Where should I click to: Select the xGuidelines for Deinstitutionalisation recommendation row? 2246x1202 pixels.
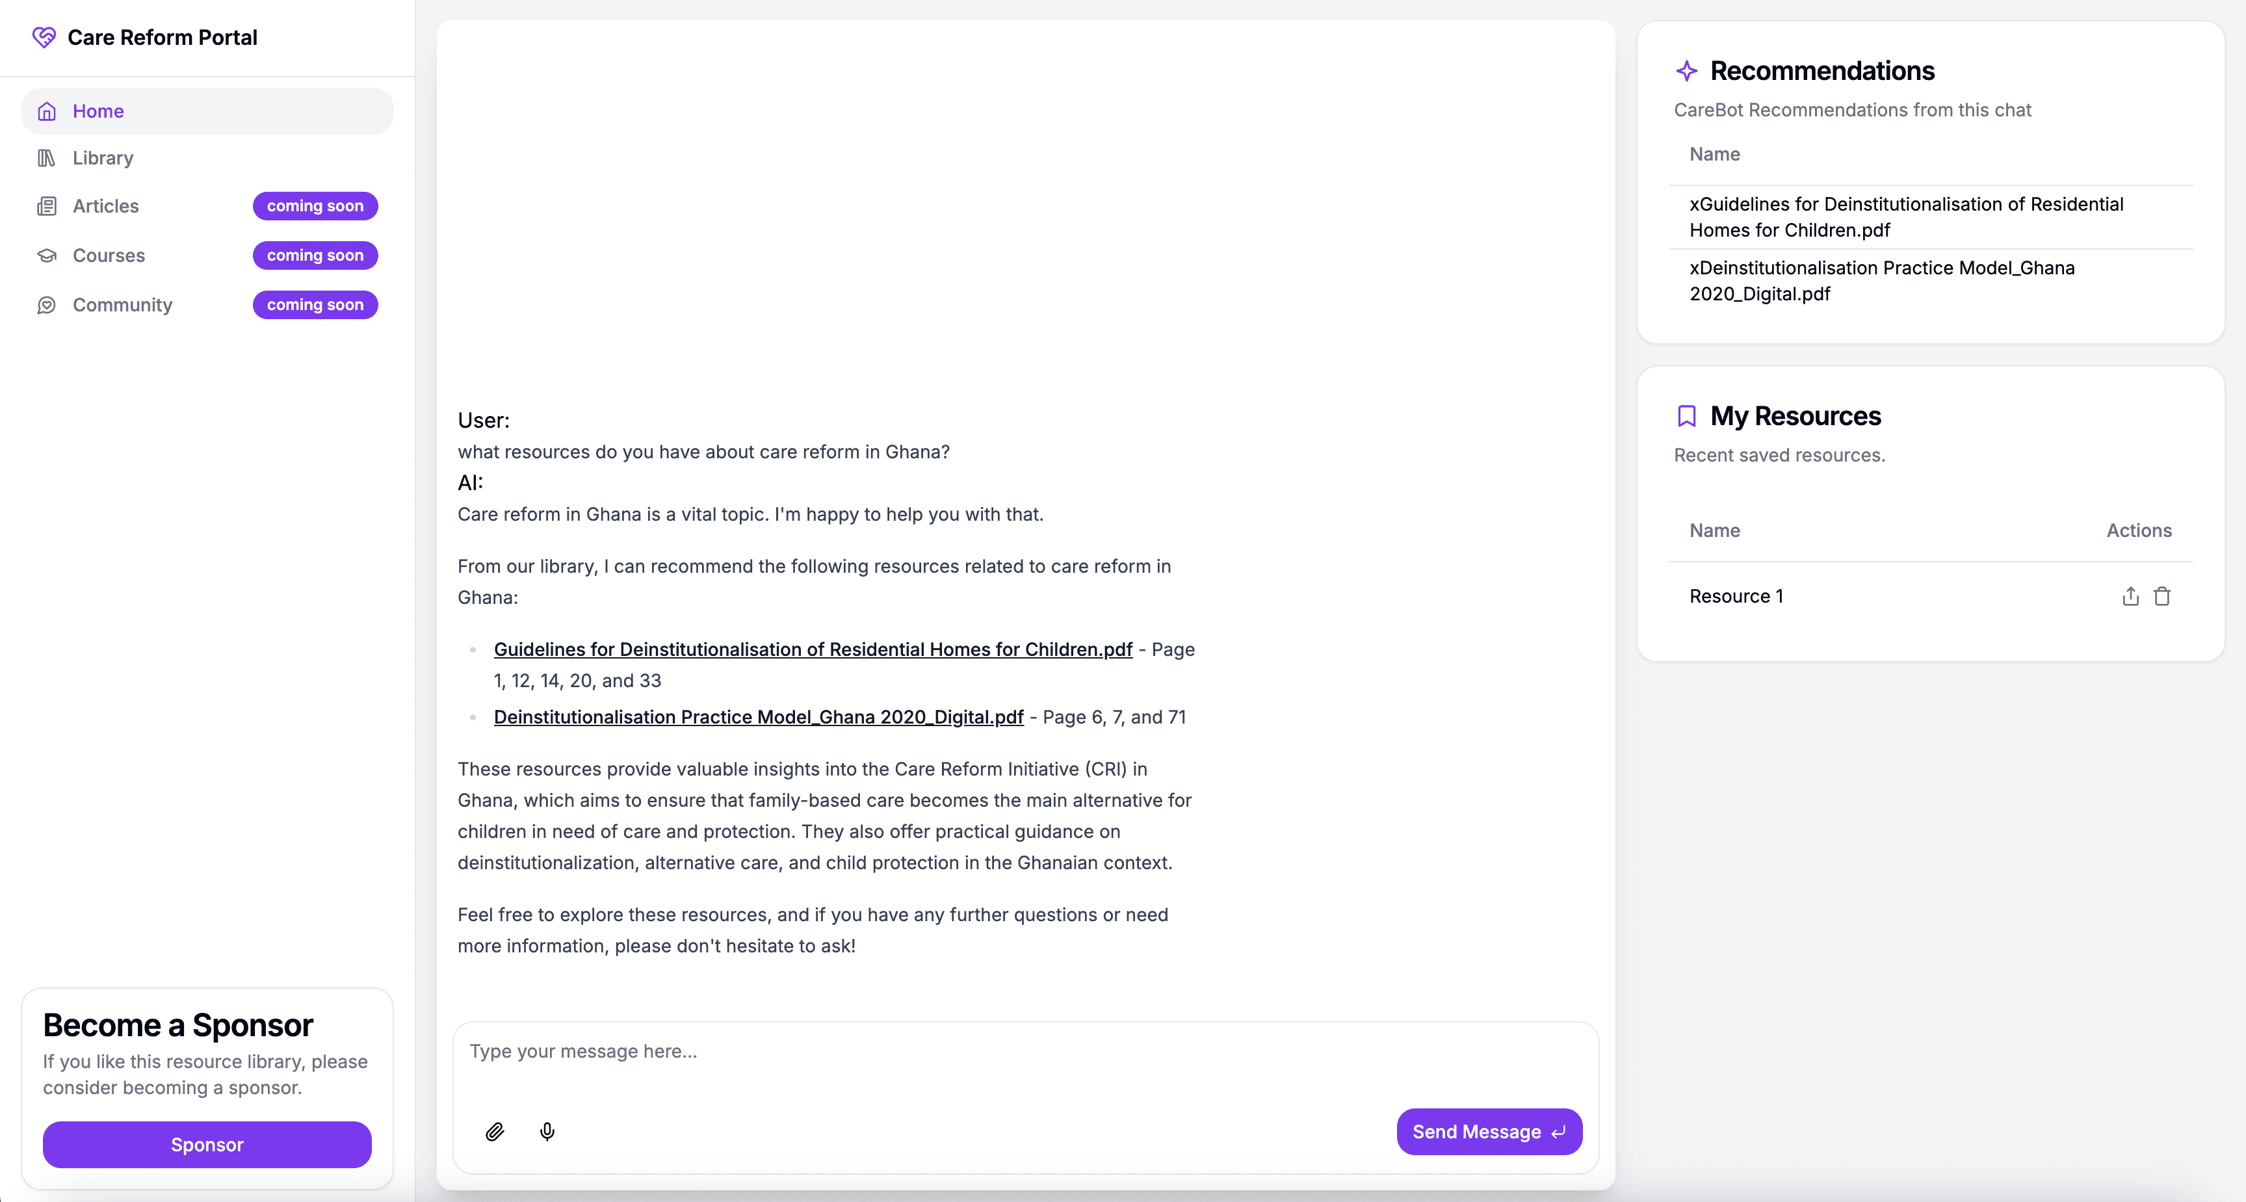coord(1906,217)
